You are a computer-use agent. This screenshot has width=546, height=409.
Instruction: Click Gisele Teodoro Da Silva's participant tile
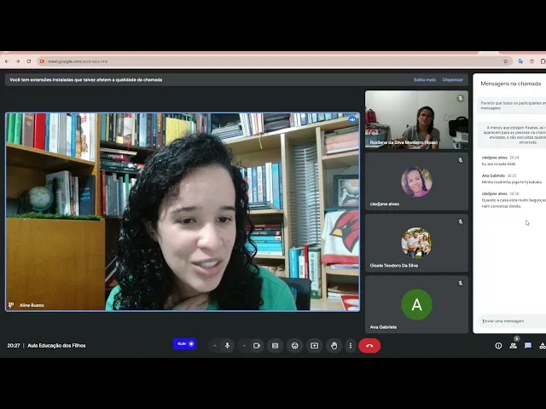[x=416, y=243]
